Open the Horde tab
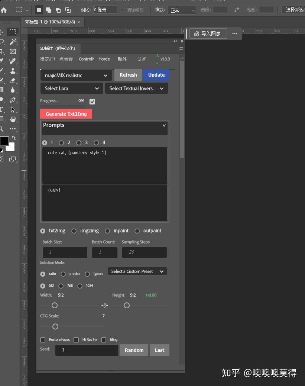This screenshot has width=305, height=386. point(104,59)
